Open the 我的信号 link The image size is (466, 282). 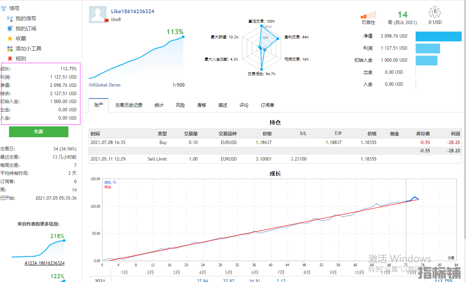[x=26, y=18]
